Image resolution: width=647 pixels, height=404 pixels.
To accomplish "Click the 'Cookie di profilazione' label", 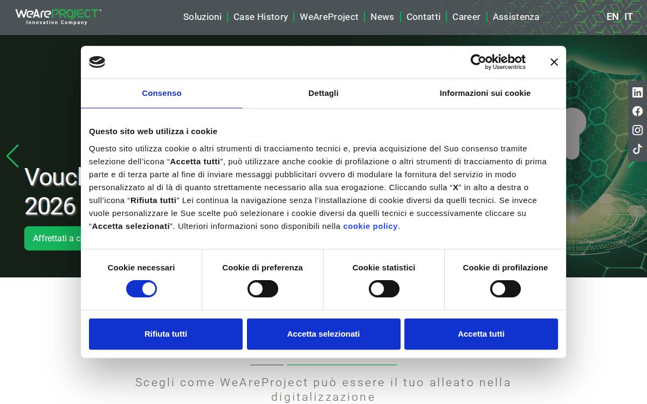I will 505,268.
